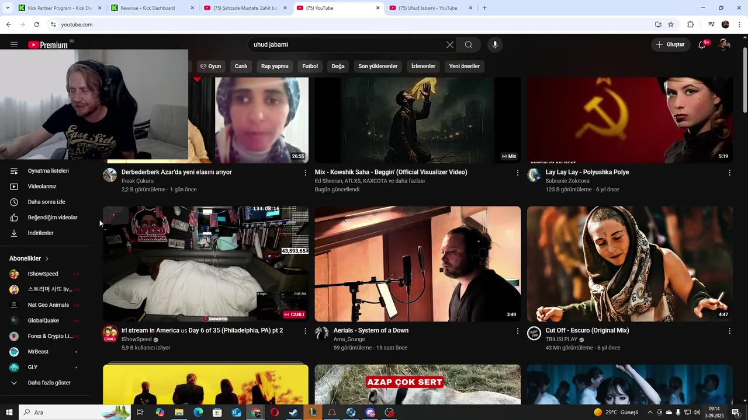Open Daha sonra izle in sidebar

pos(46,202)
